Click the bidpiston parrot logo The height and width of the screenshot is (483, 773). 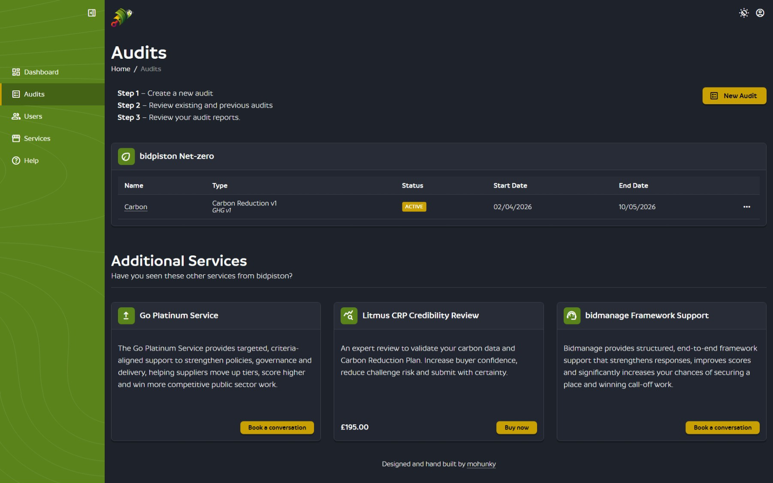click(122, 18)
